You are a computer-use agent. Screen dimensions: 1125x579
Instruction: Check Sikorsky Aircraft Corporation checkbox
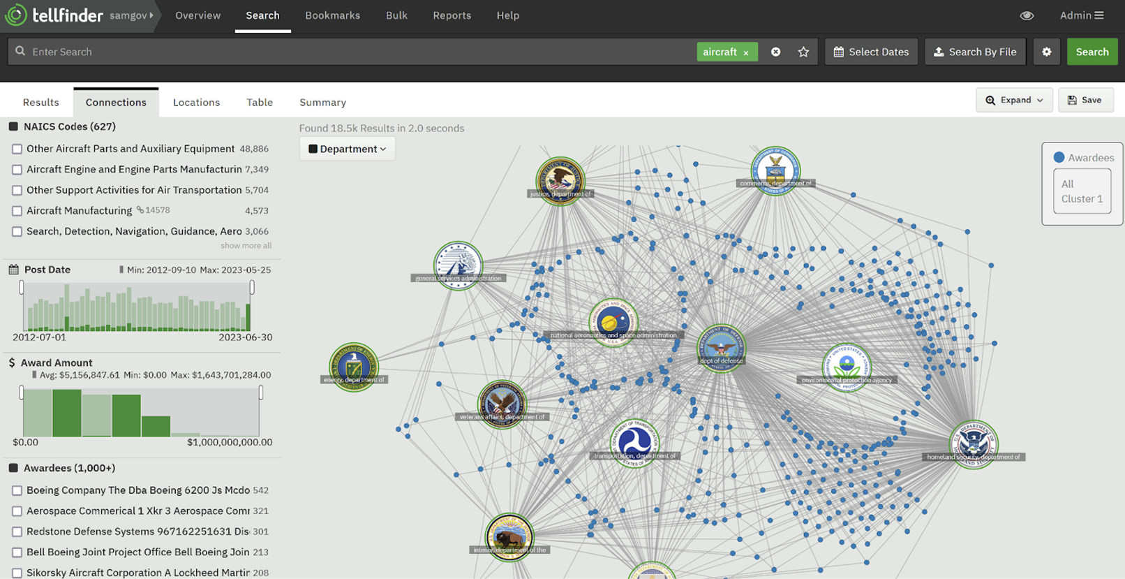[17, 573]
